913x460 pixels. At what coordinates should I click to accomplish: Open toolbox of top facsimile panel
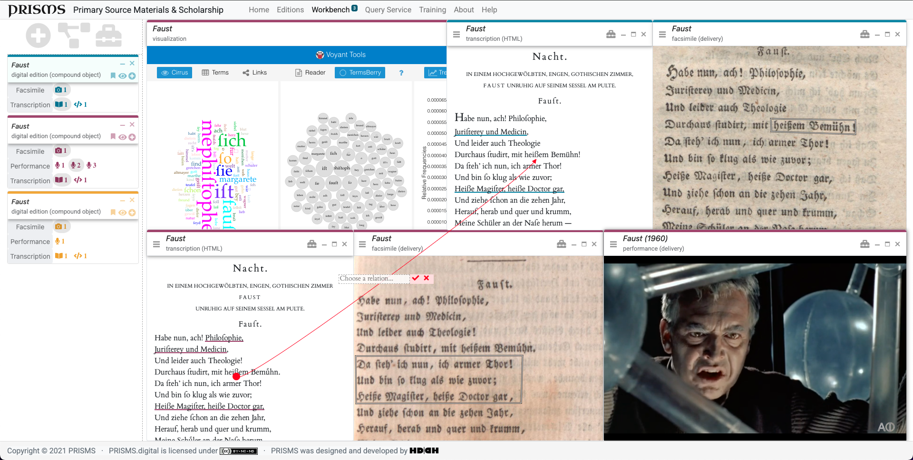pos(865,34)
